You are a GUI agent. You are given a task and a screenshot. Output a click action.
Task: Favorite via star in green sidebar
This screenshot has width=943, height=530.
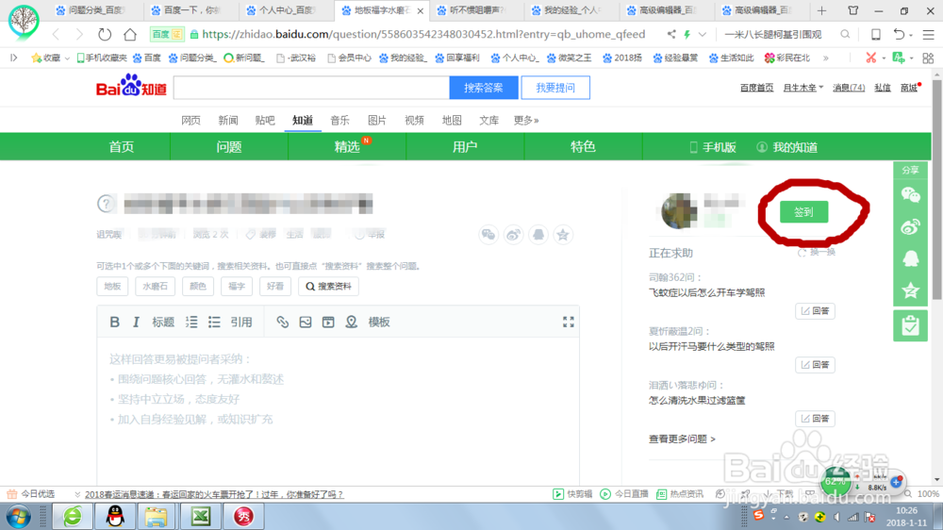coord(911,290)
